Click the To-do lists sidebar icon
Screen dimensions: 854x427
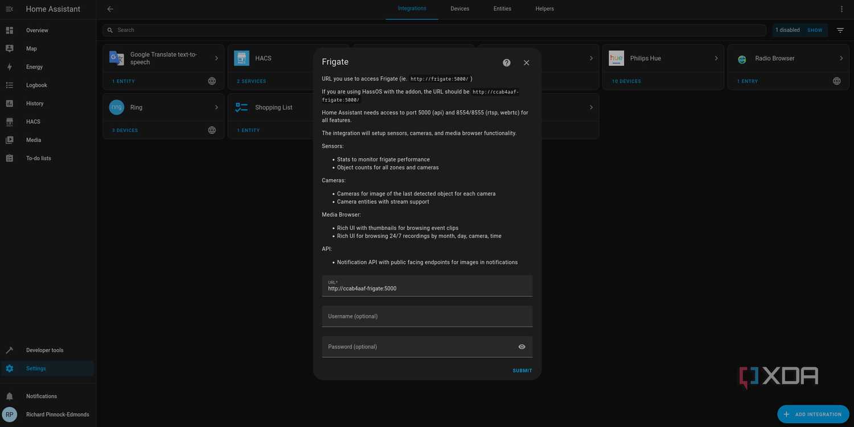9,158
